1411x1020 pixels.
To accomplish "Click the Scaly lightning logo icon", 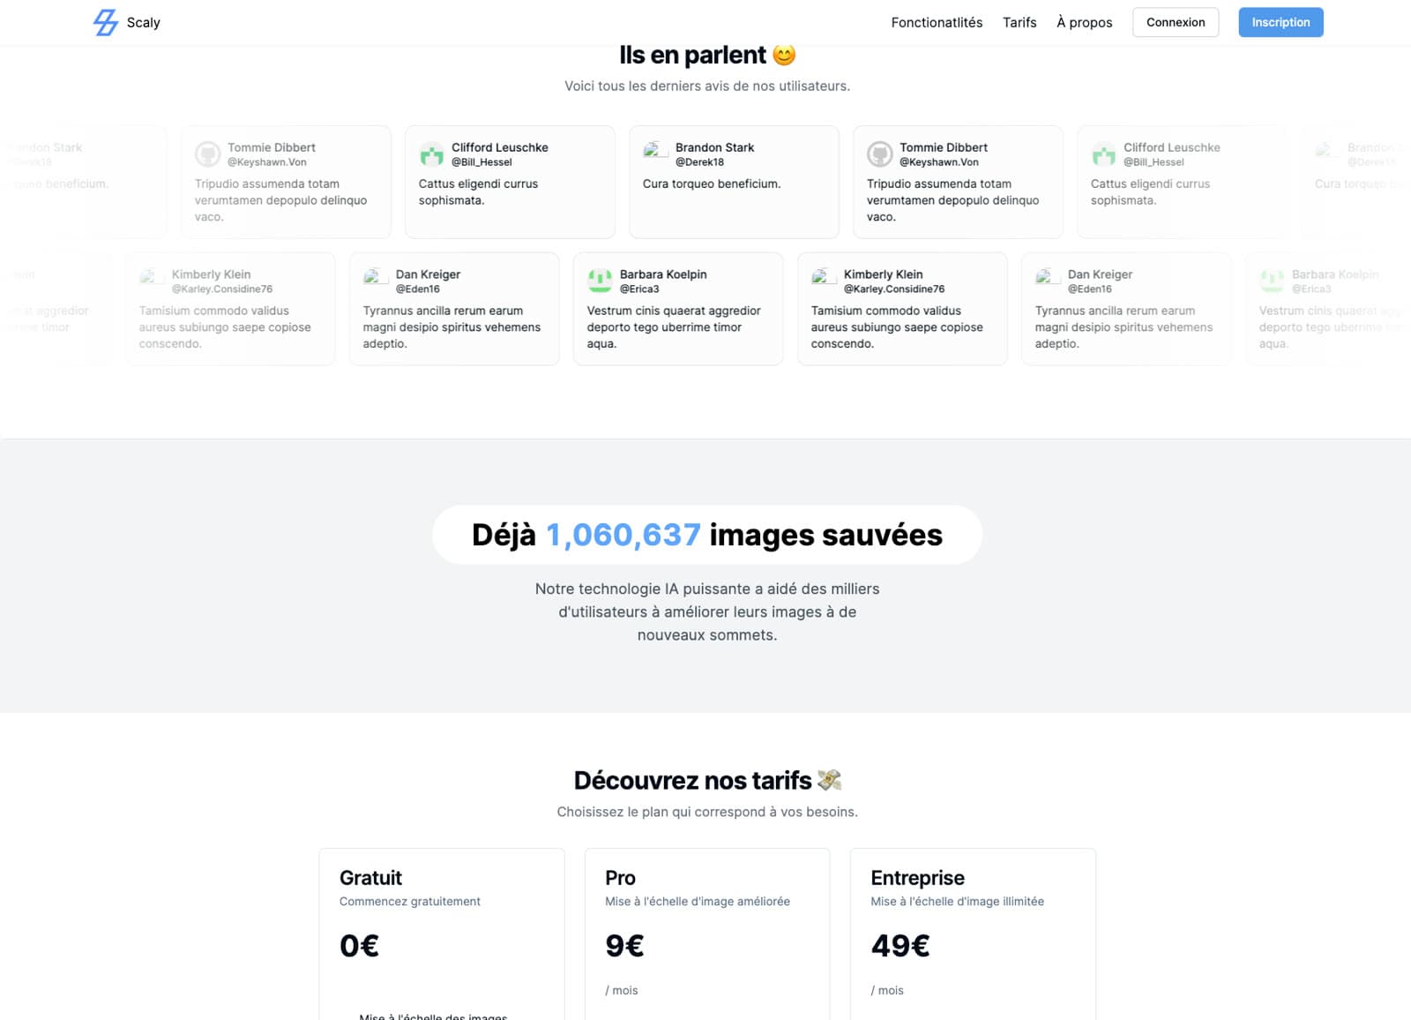I will click(x=106, y=22).
